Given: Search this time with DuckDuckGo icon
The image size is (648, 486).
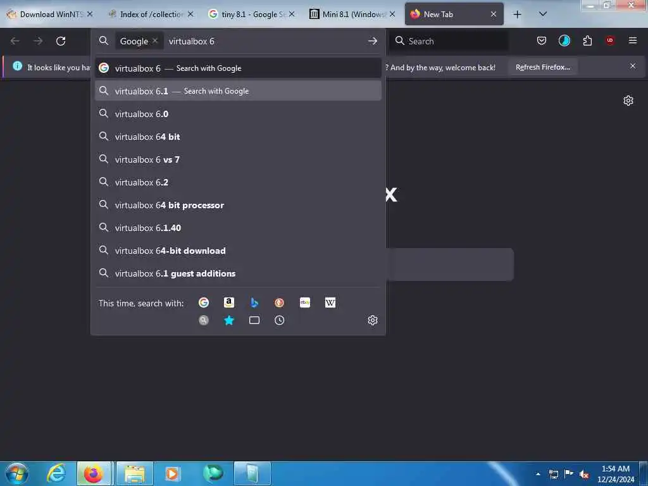Looking at the screenshot, I should point(279,302).
